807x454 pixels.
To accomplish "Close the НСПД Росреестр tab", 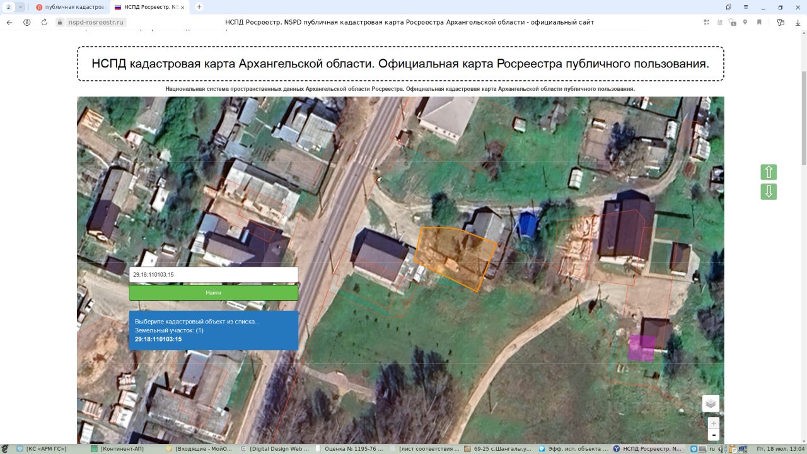I will click(x=183, y=7).
